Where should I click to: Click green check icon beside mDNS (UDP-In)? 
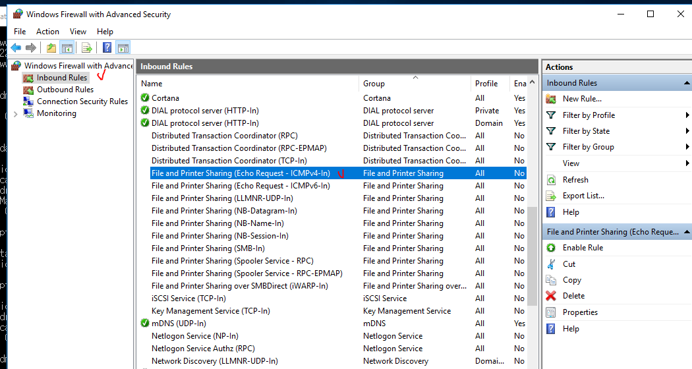[x=145, y=323]
